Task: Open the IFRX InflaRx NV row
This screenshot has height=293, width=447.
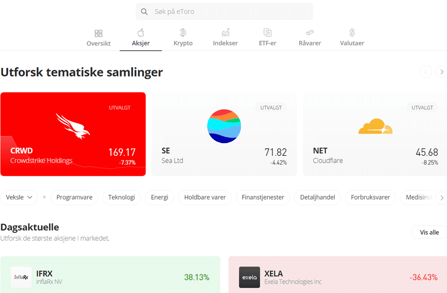Action: pyautogui.click(x=110, y=275)
